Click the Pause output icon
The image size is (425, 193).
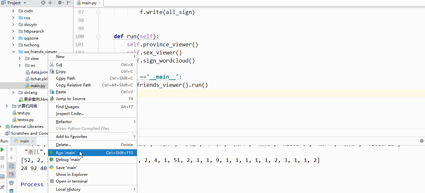(2, 166)
